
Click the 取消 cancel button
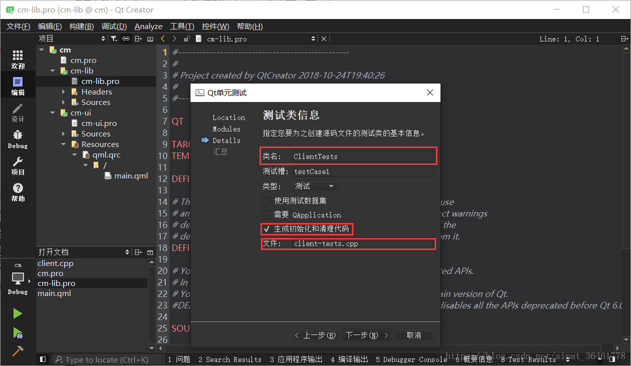413,335
